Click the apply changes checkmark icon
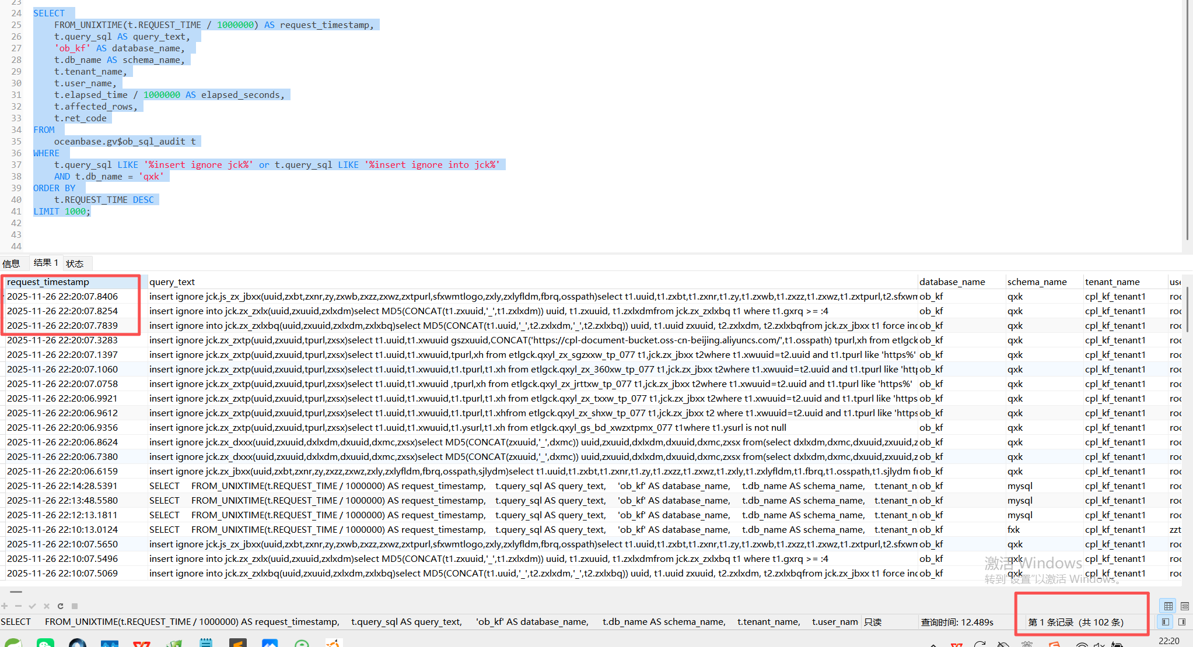 tap(32, 606)
